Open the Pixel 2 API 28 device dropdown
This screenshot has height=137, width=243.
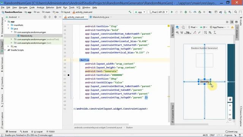[x=158, y=12]
